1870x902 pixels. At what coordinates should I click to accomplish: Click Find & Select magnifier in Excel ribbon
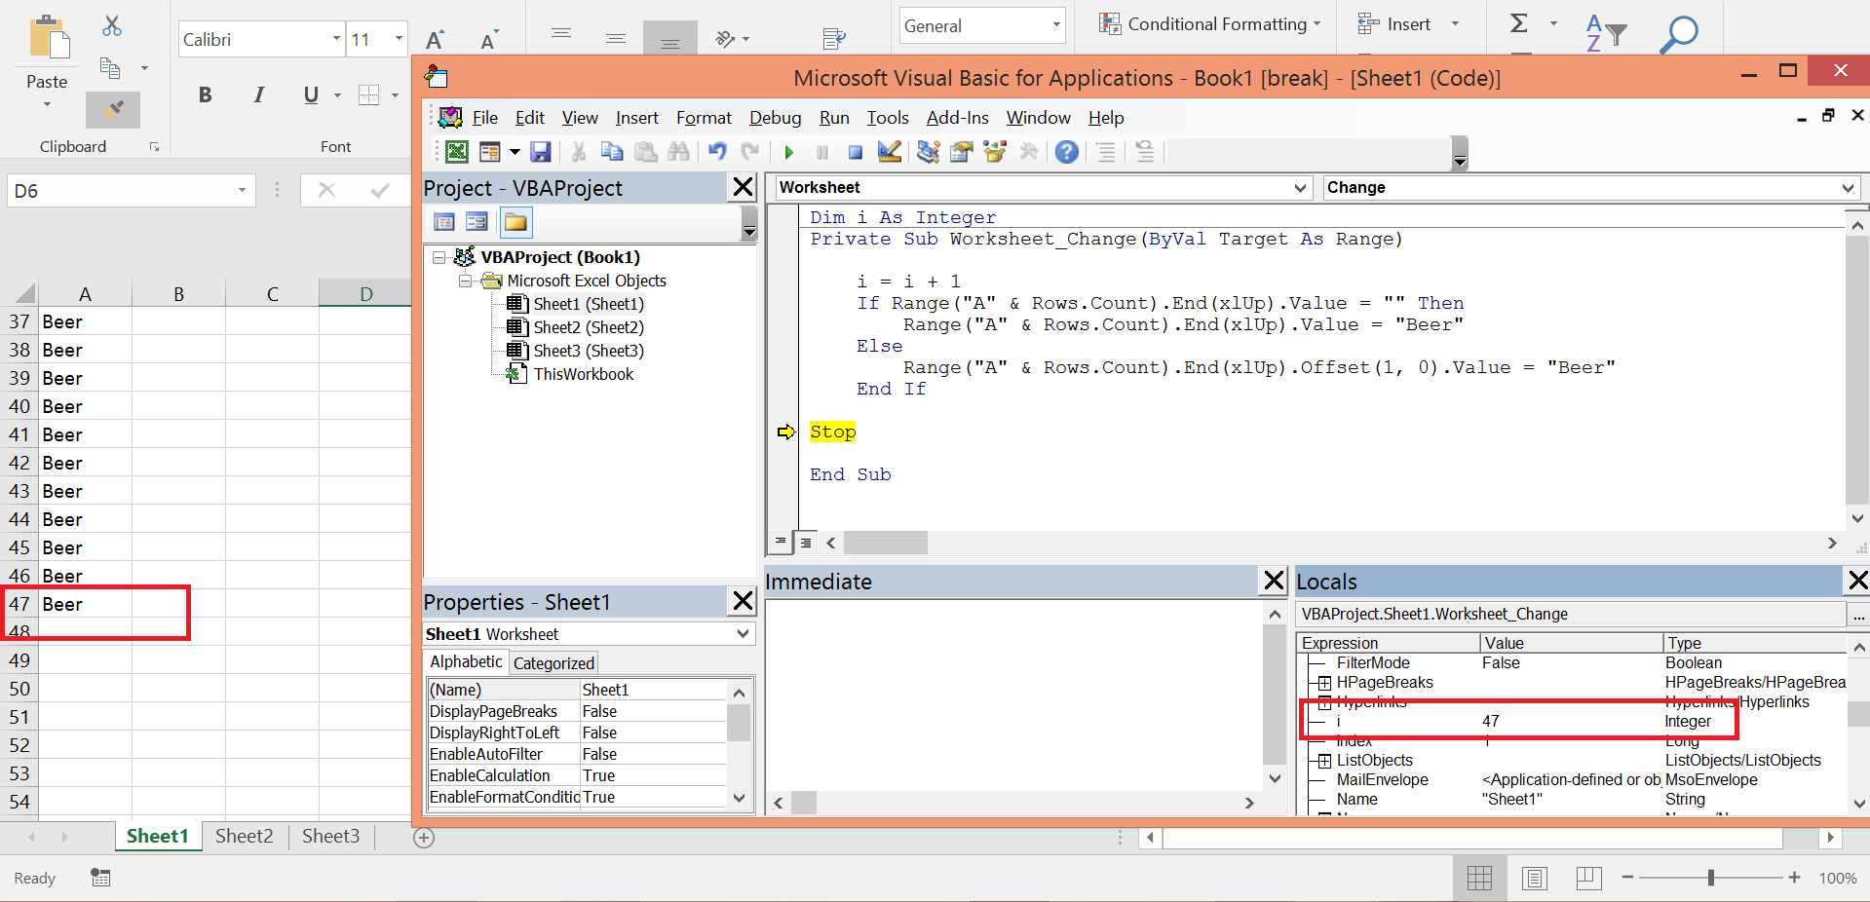(1679, 33)
